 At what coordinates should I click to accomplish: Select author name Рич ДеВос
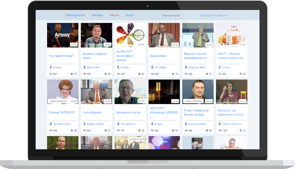[x=160, y=67]
